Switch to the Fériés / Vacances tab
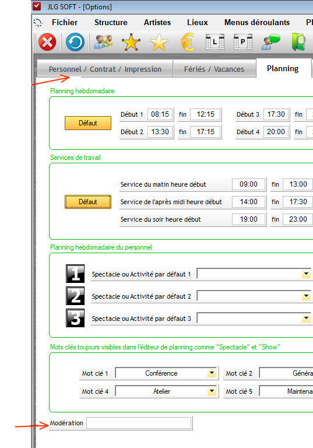Viewport: 313px width, 448px height. 214,69
